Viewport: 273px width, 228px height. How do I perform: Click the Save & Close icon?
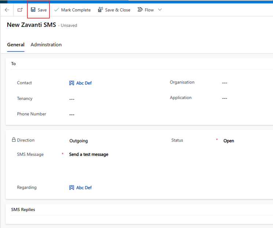100,9
